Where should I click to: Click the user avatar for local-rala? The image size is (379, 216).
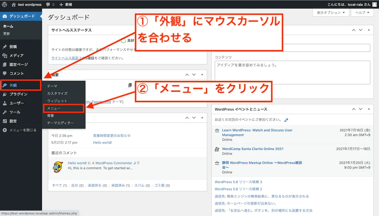point(374,4)
